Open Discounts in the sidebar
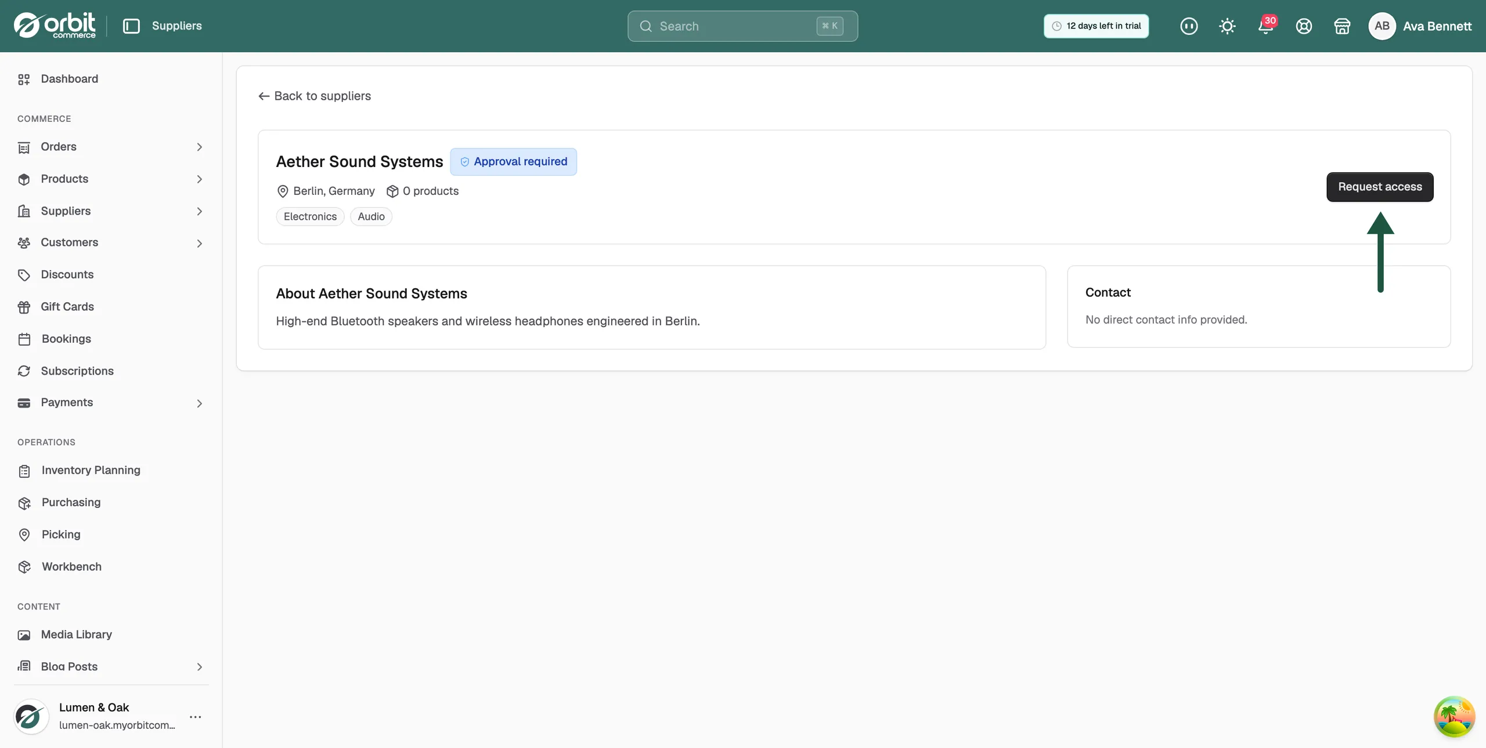The width and height of the screenshot is (1486, 748). coord(111,274)
